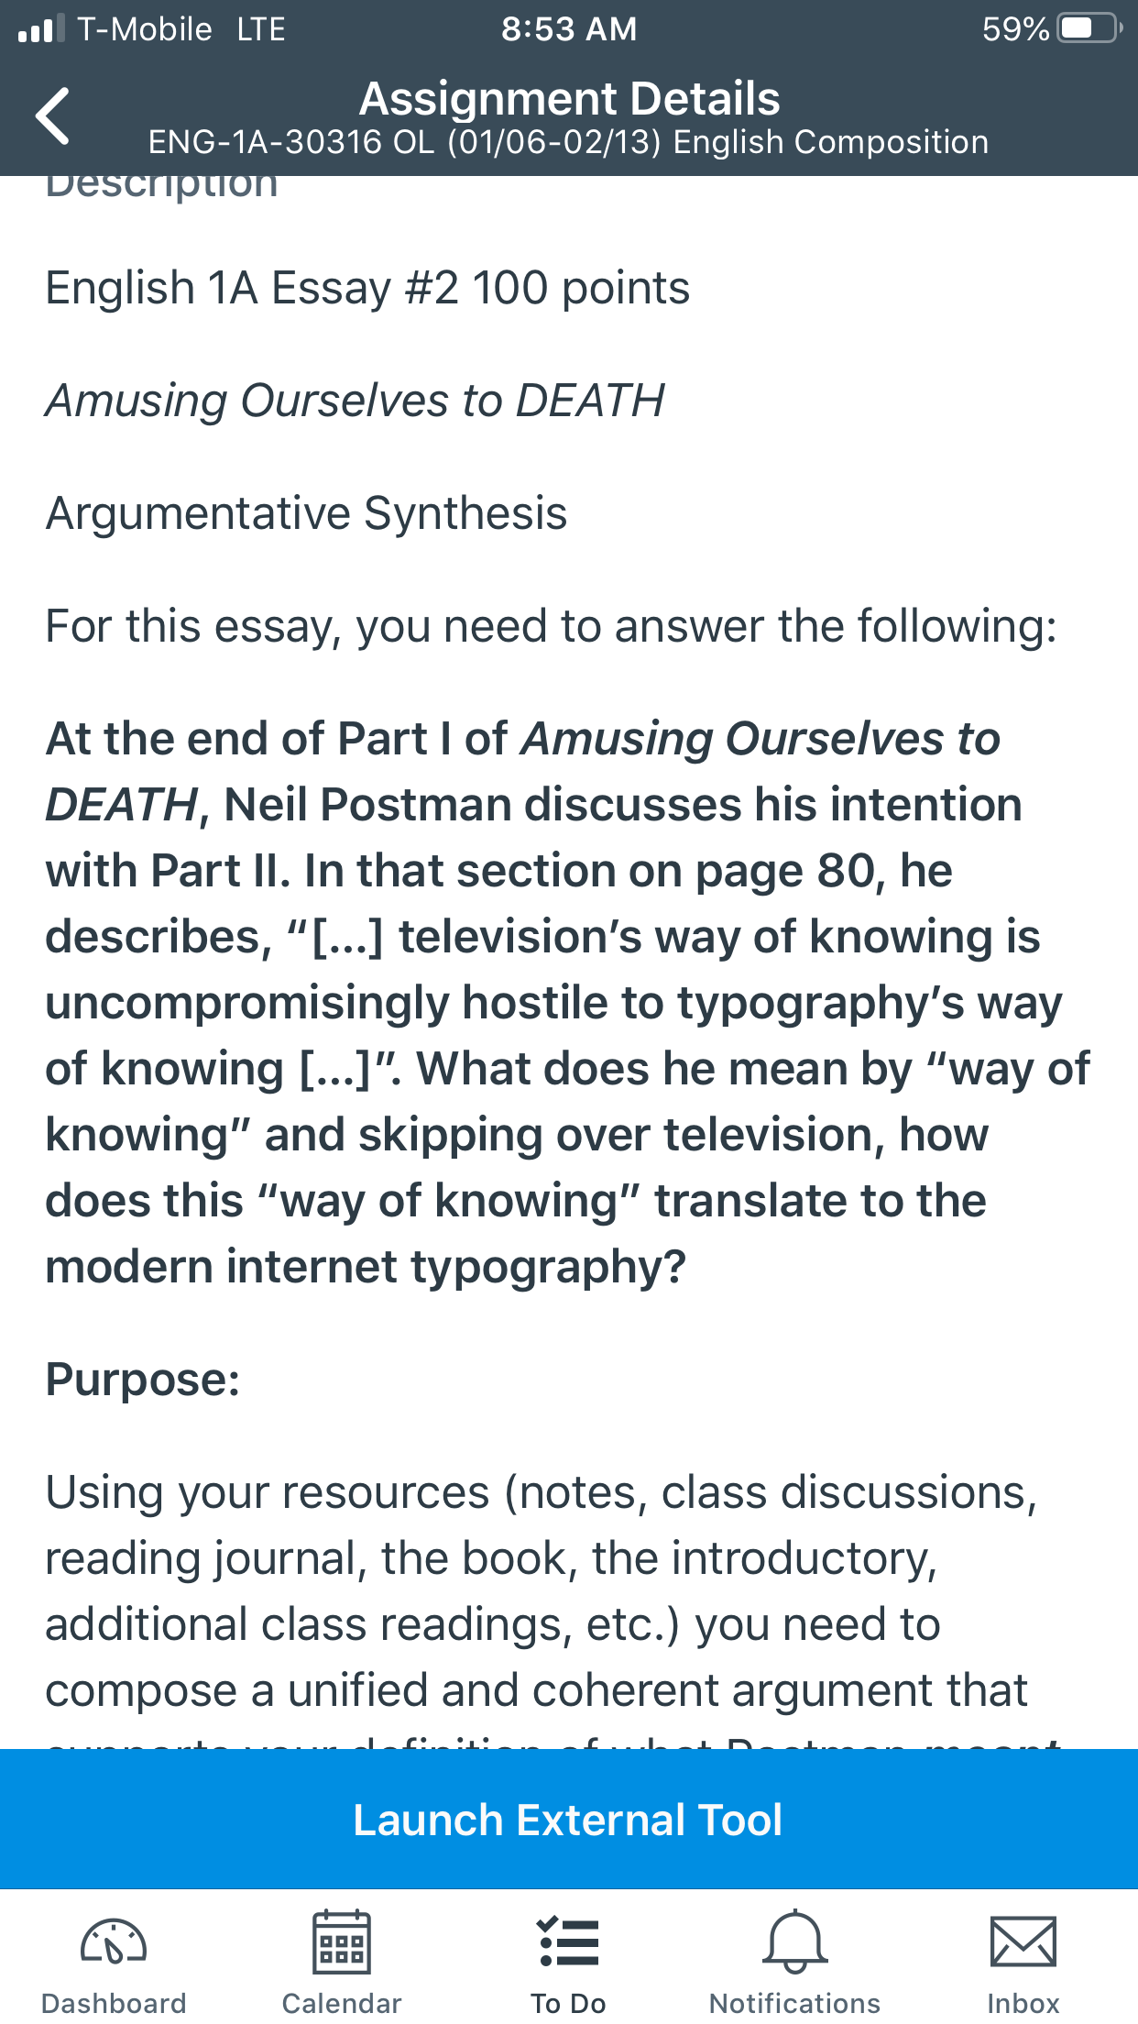Tap the battery indicator in the status bar

1089,28
